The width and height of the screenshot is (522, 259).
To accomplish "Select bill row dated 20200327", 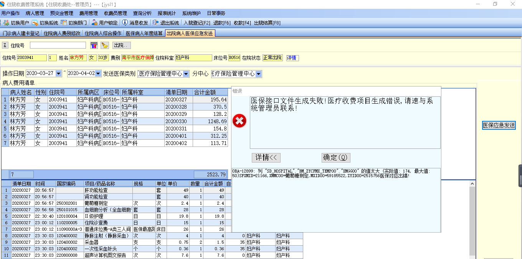I will coord(114,99).
